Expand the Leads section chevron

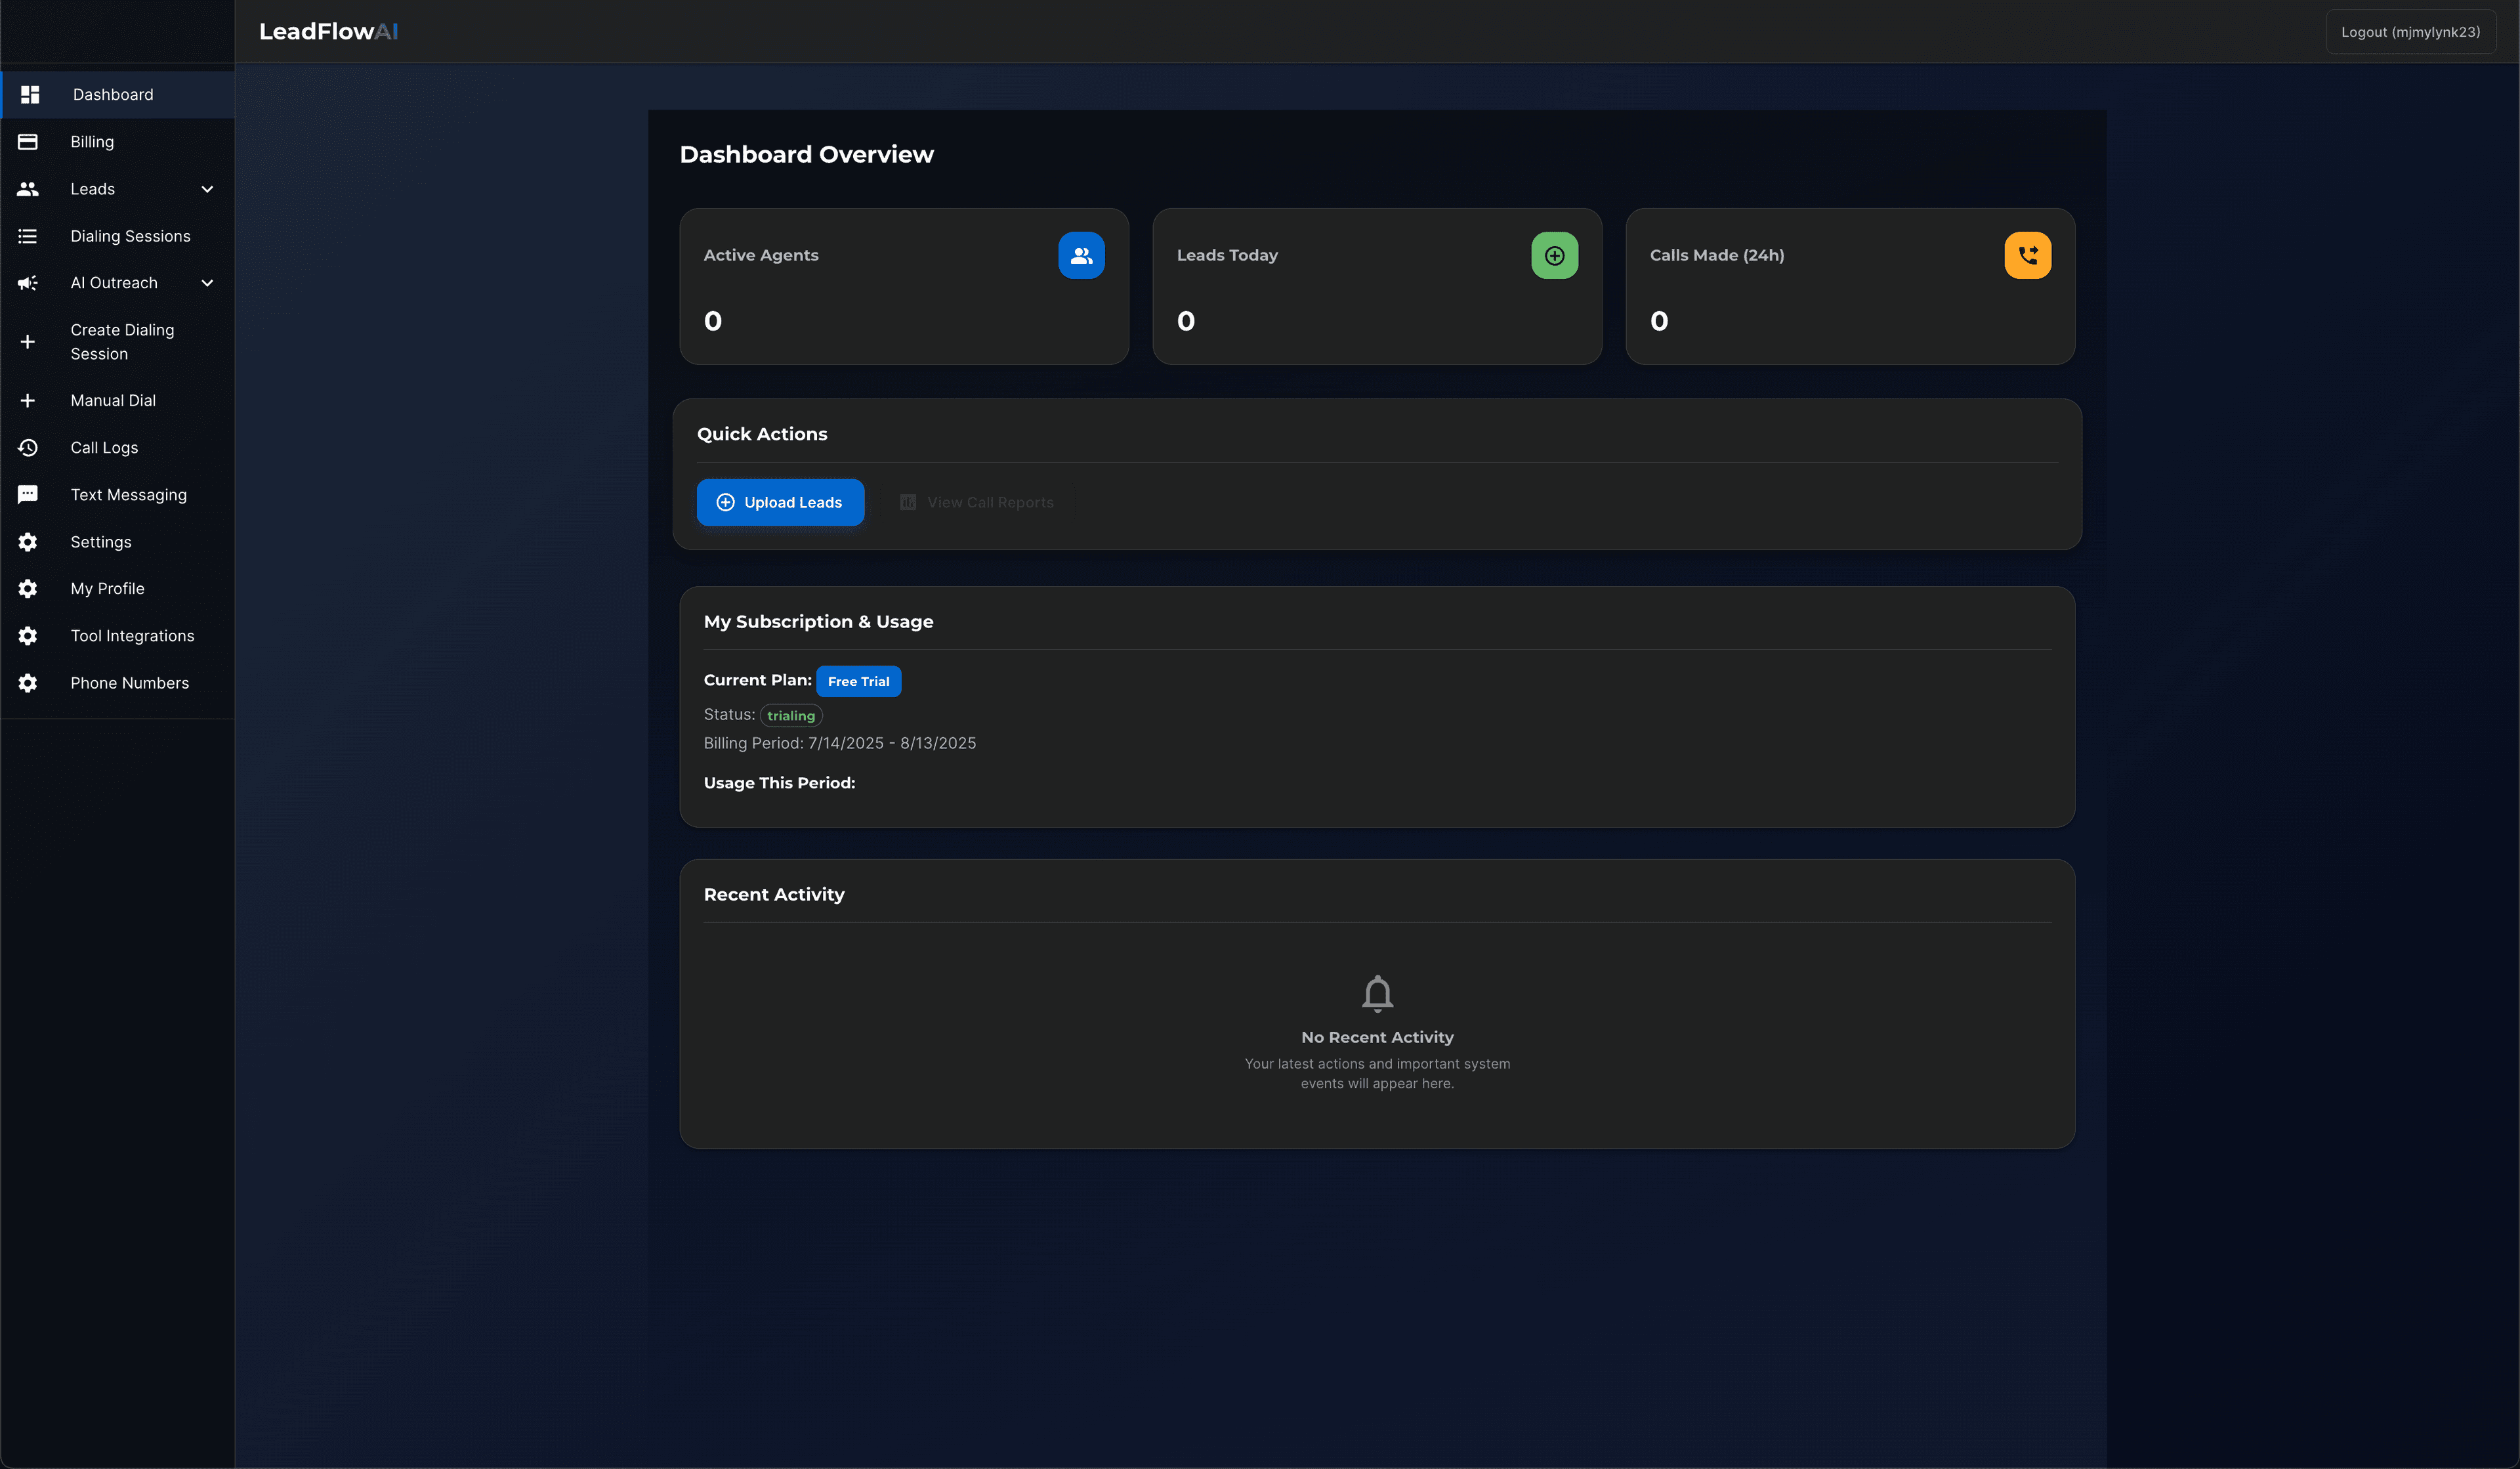pyautogui.click(x=207, y=188)
